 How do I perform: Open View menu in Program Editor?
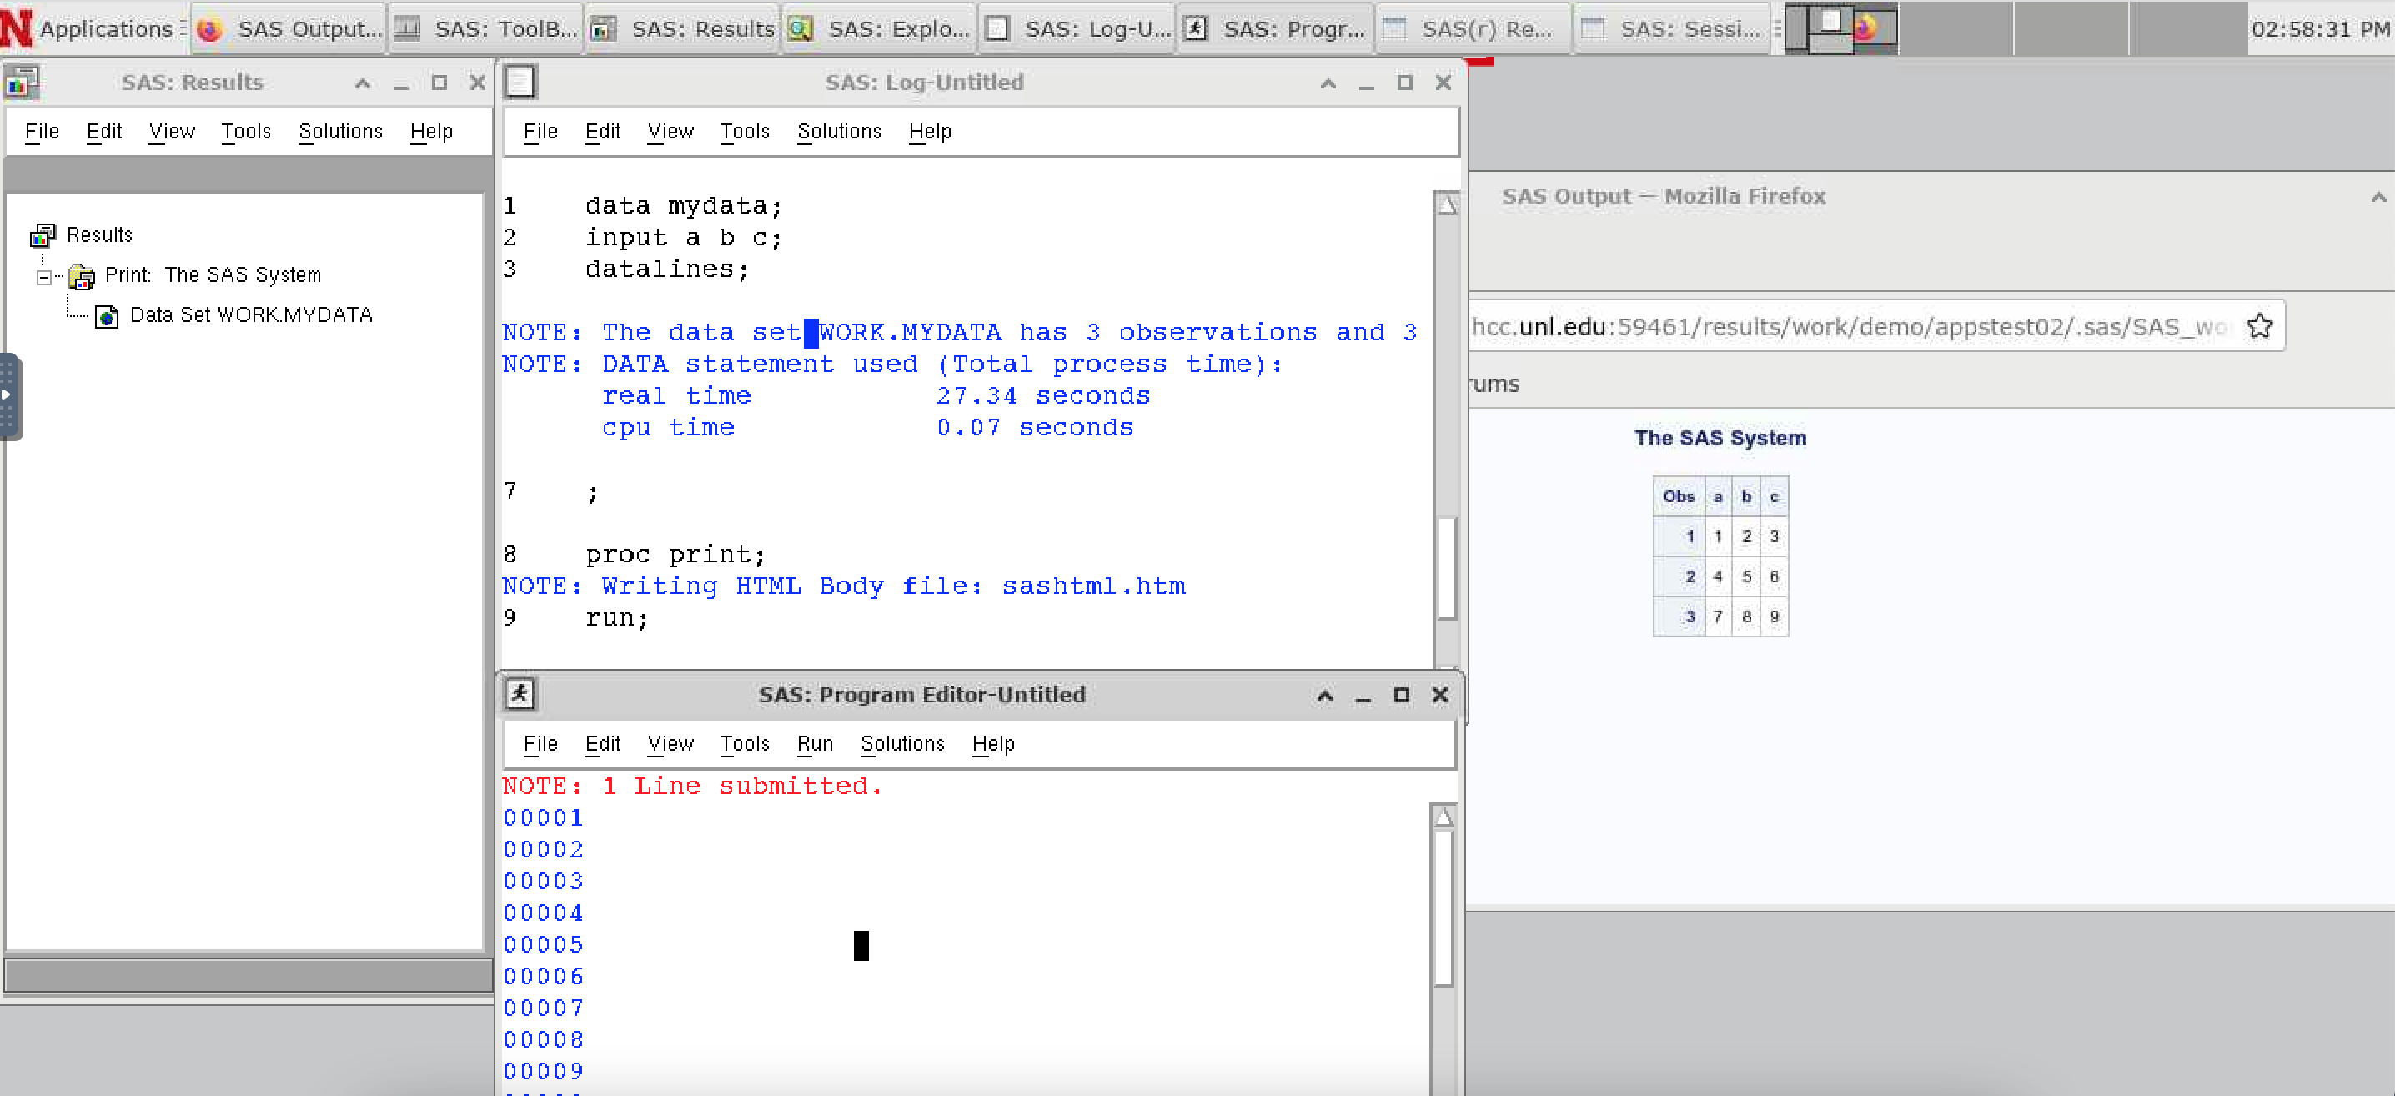tap(670, 744)
